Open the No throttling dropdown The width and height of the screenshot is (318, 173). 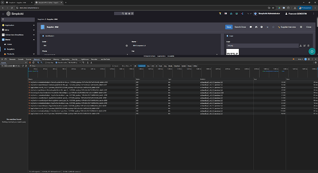(74, 63)
